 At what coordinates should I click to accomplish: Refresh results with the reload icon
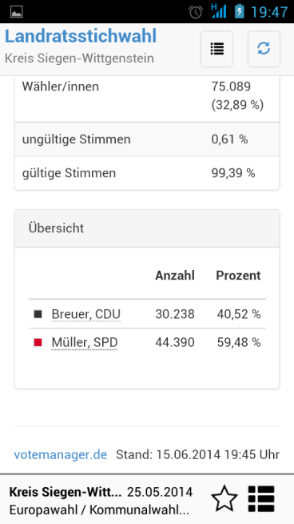coord(264,49)
